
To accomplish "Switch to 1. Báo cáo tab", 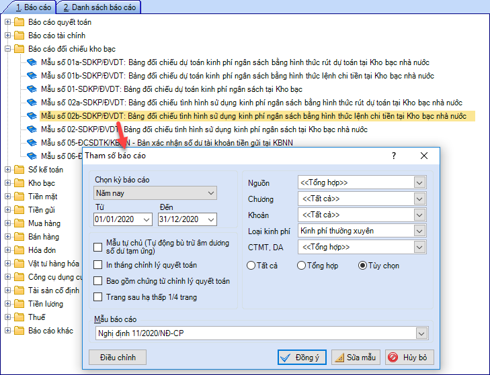I will [34, 7].
